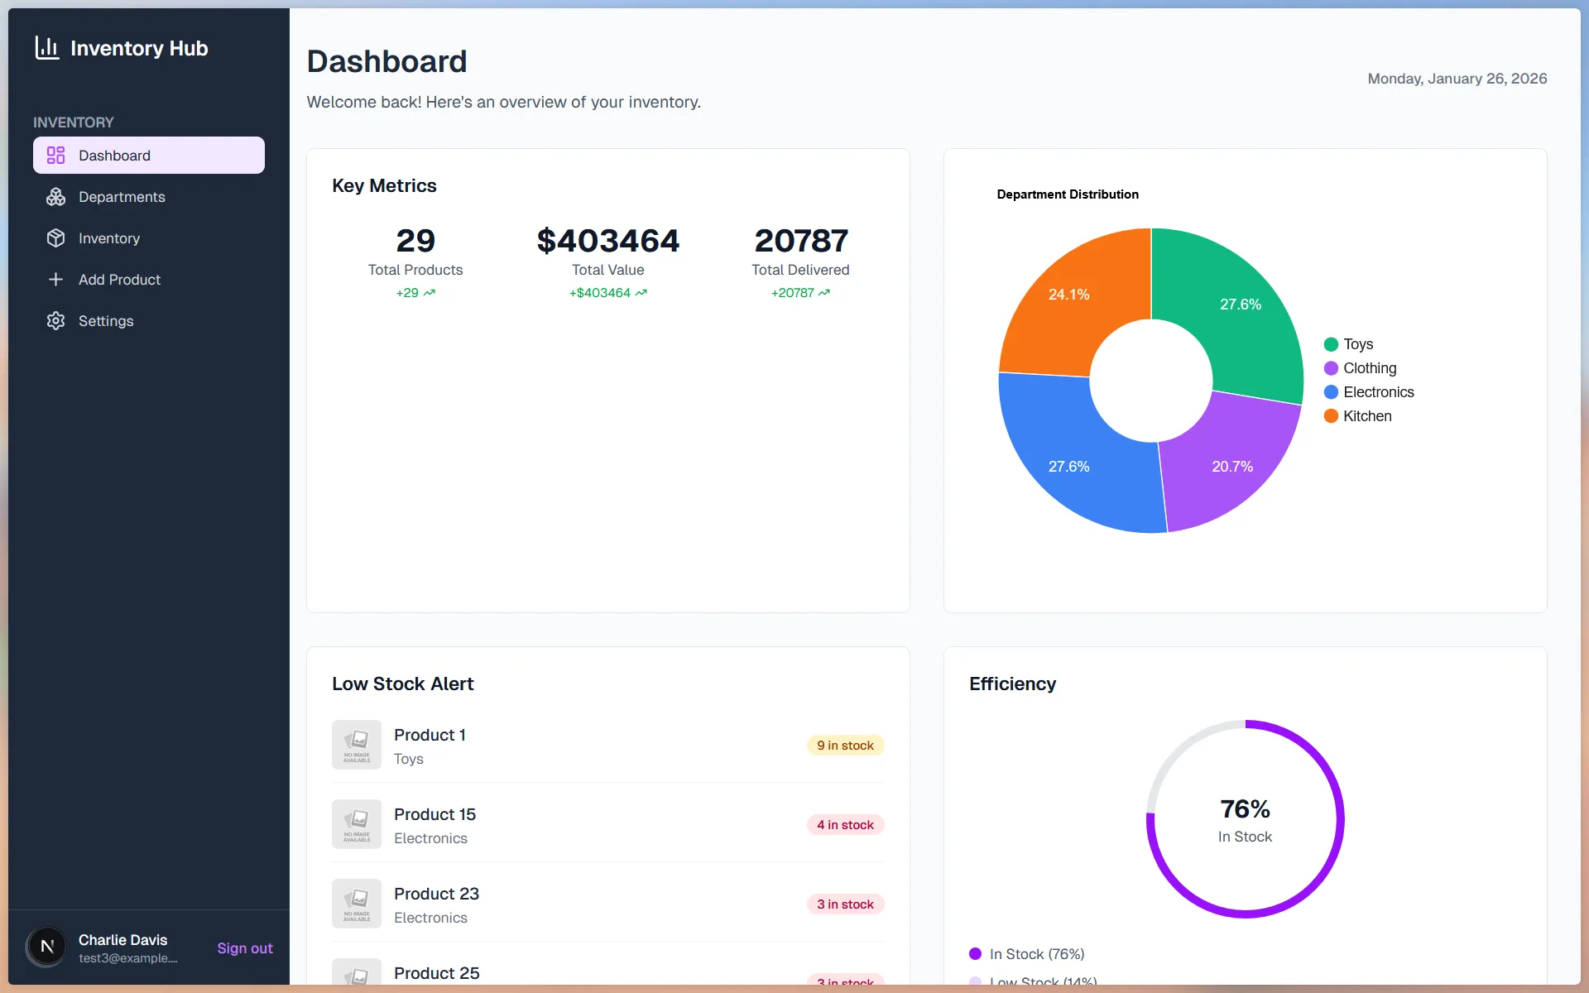This screenshot has height=993, width=1589.
Task: Click the Dashboard grid icon in the sidebar
Action: click(x=55, y=156)
